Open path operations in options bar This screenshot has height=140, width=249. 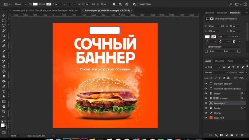coord(114,4)
